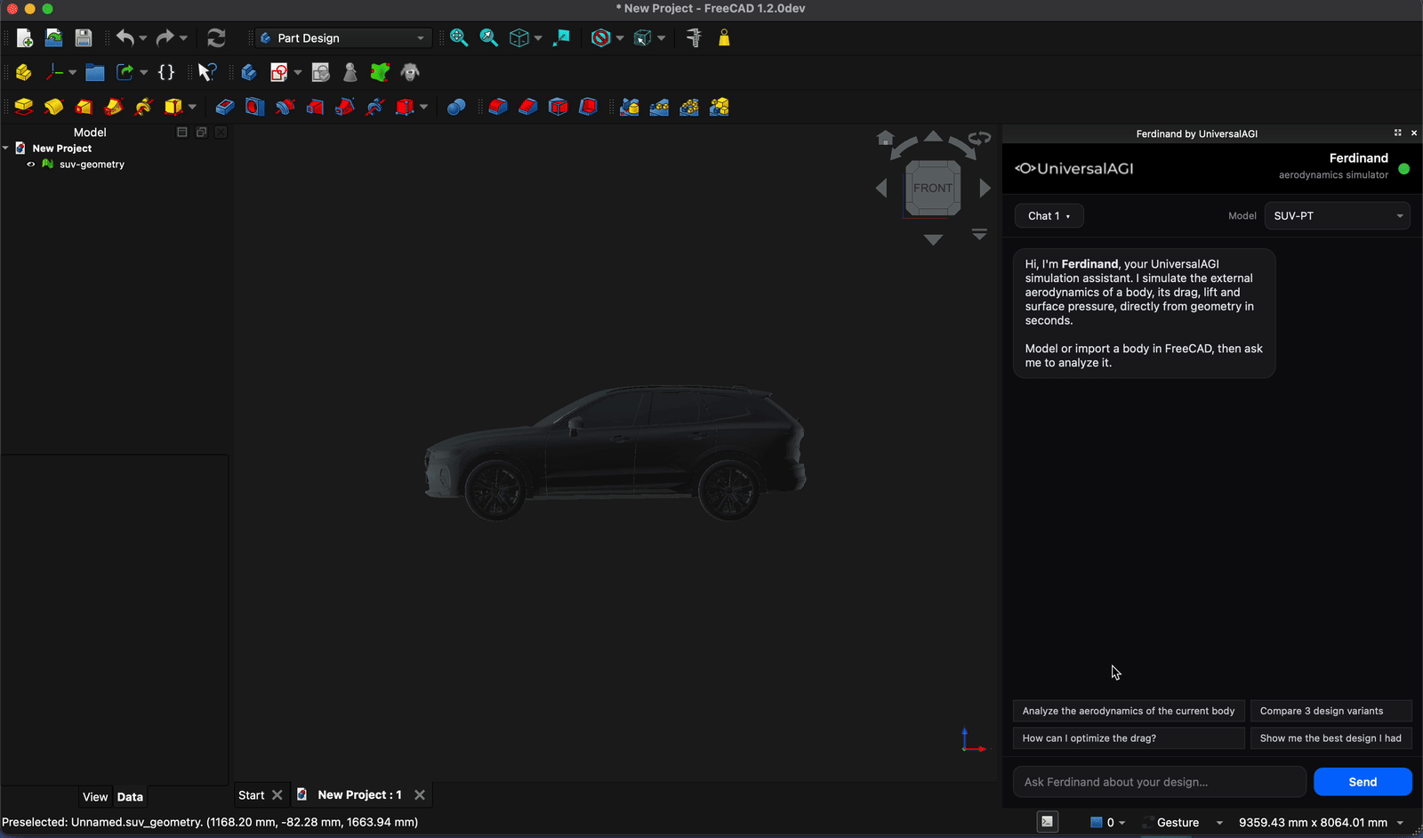Select the Linear Pattern tool
Viewport: 1423px width, 838px height.
point(660,107)
